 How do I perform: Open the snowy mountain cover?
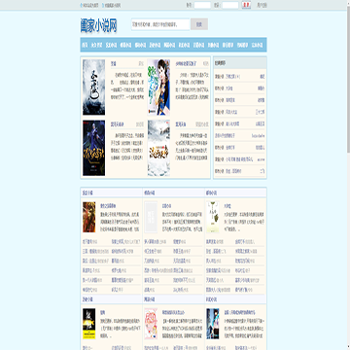[x=158, y=148]
